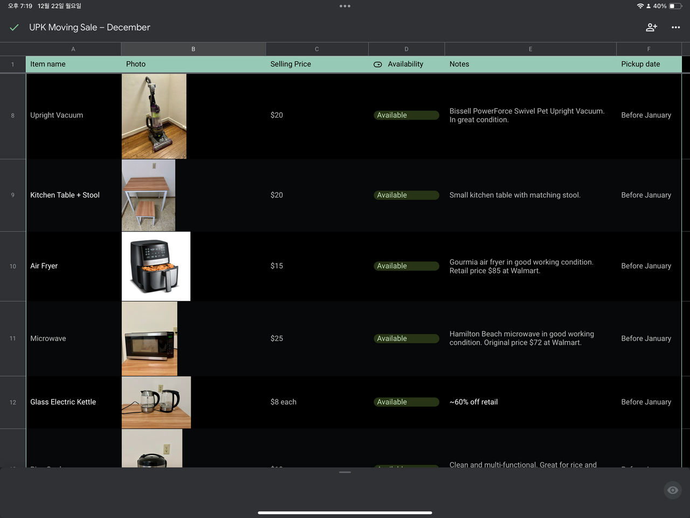Tap the dropdown chip icon beside Availability header

coord(378,64)
